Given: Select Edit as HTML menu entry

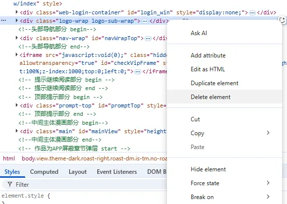Looking at the screenshot, I should pyautogui.click(x=225, y=69).
